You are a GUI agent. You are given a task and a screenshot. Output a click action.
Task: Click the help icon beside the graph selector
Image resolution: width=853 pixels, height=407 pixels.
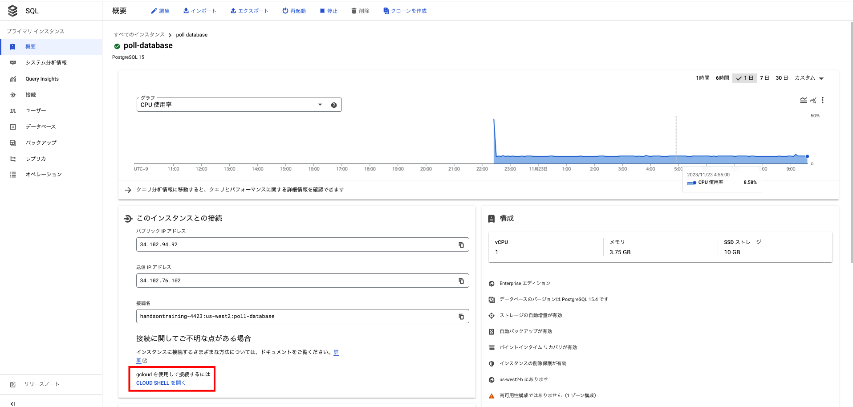coord(334,105)
